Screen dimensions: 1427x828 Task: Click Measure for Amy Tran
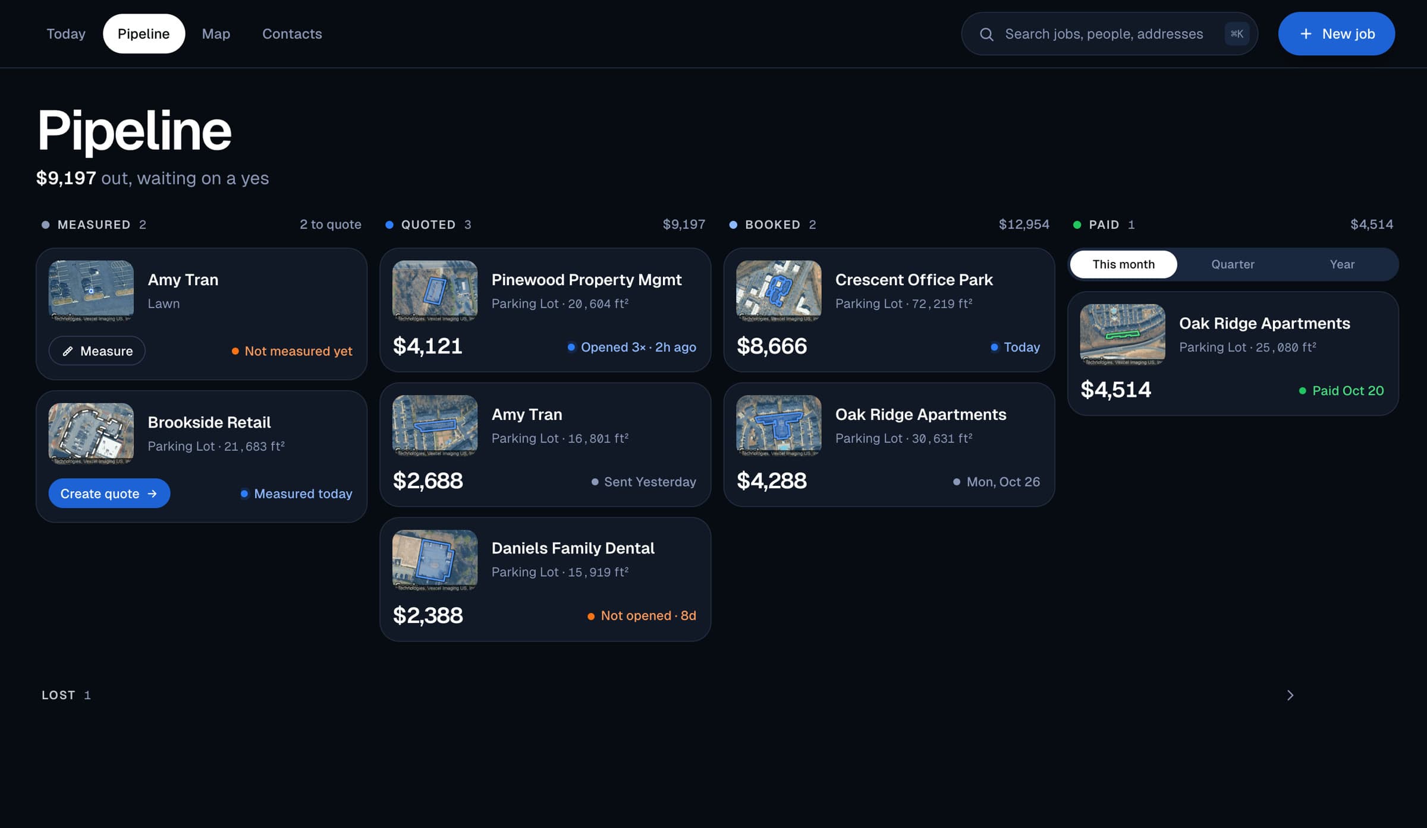click(97, 351)
